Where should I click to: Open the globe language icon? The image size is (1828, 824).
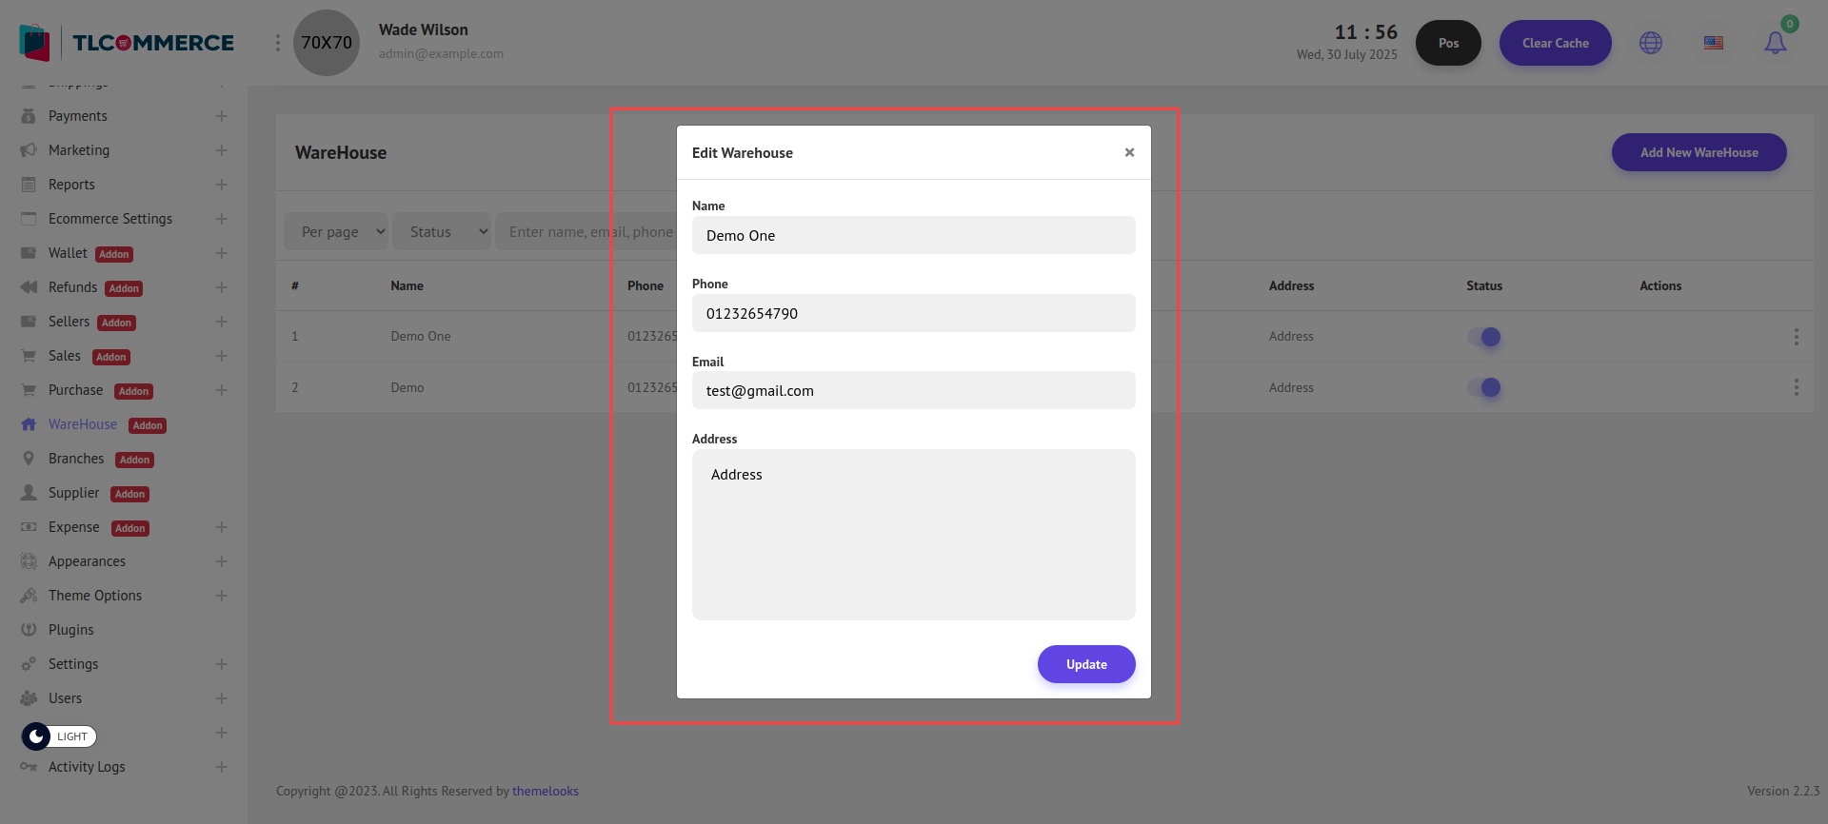(1651, 43)
